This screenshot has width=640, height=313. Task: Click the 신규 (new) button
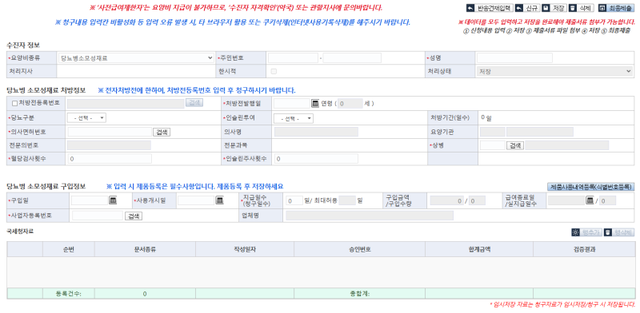tap(527, 8)
